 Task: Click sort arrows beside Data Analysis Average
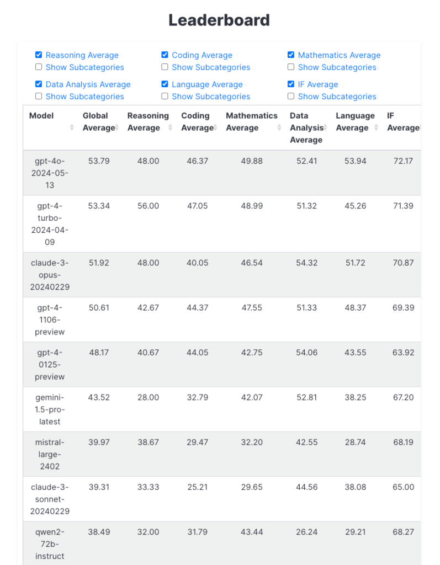pos(325,128)
